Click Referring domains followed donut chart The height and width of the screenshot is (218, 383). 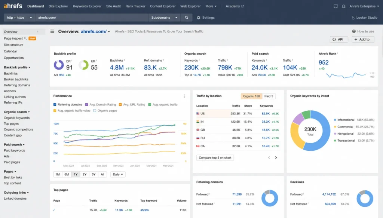pyautogui.click(x=270, y=198)
